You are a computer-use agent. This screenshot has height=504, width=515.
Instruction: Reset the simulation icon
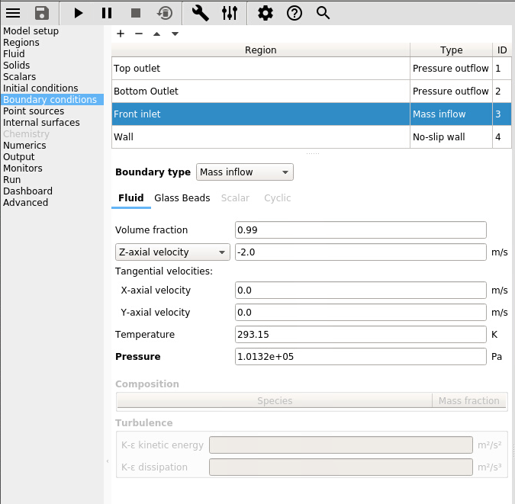click(164, 13)
